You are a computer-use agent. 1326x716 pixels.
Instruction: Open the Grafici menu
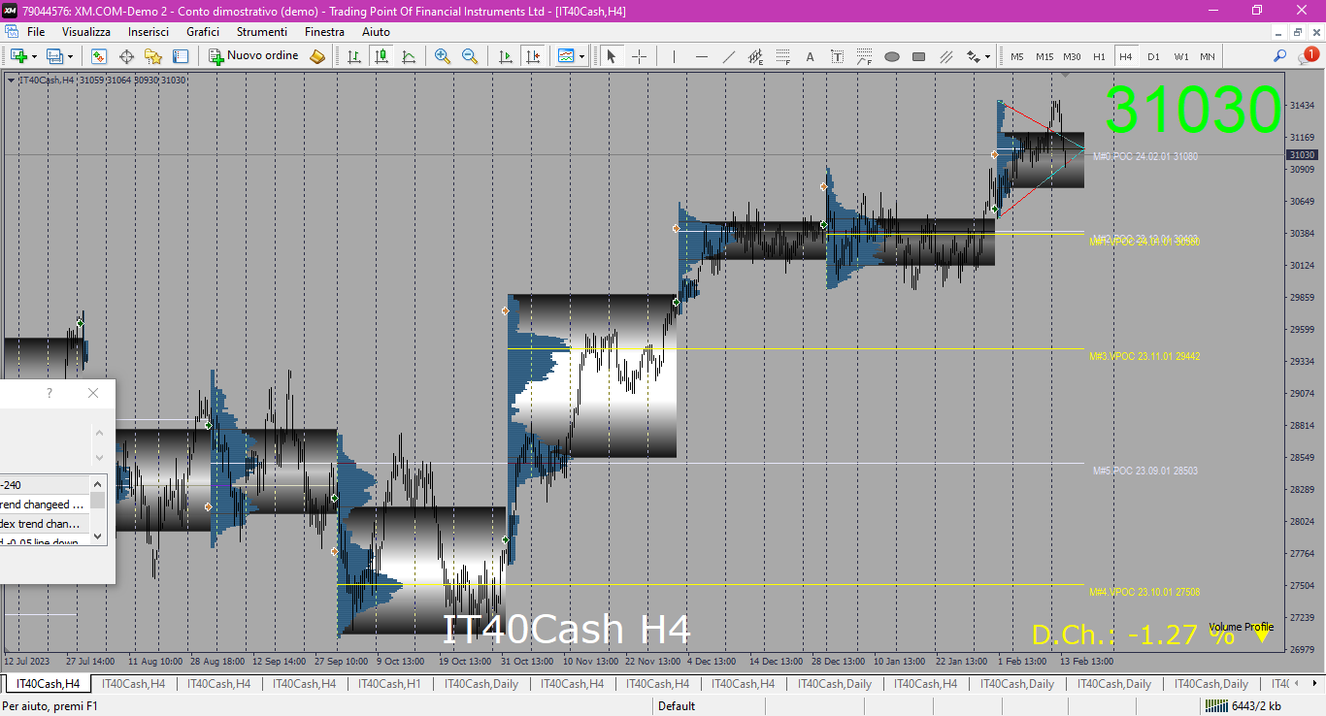pyautogui.click(x=203, y=32)
